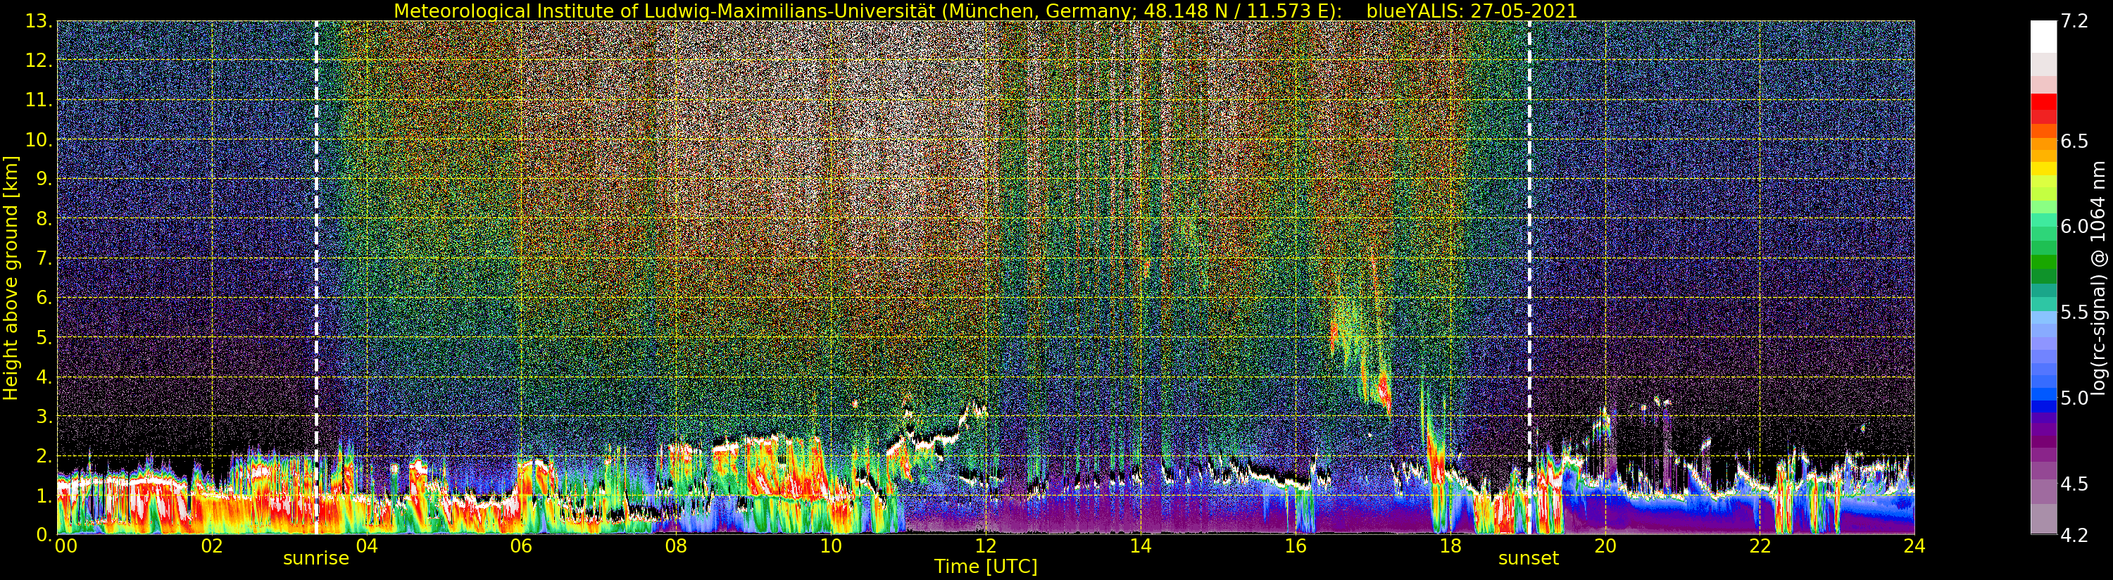Click the 'Height above ground [km]' axis label

click(x=11, y=277)
